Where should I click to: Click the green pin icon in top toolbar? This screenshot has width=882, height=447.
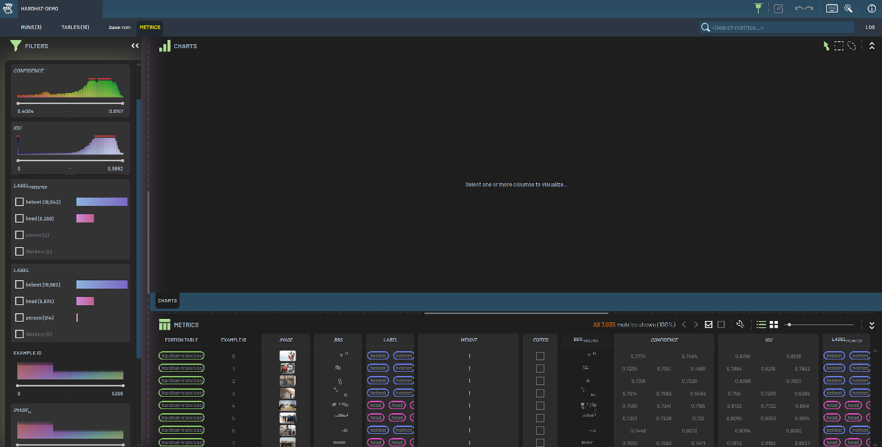(759, 8)
